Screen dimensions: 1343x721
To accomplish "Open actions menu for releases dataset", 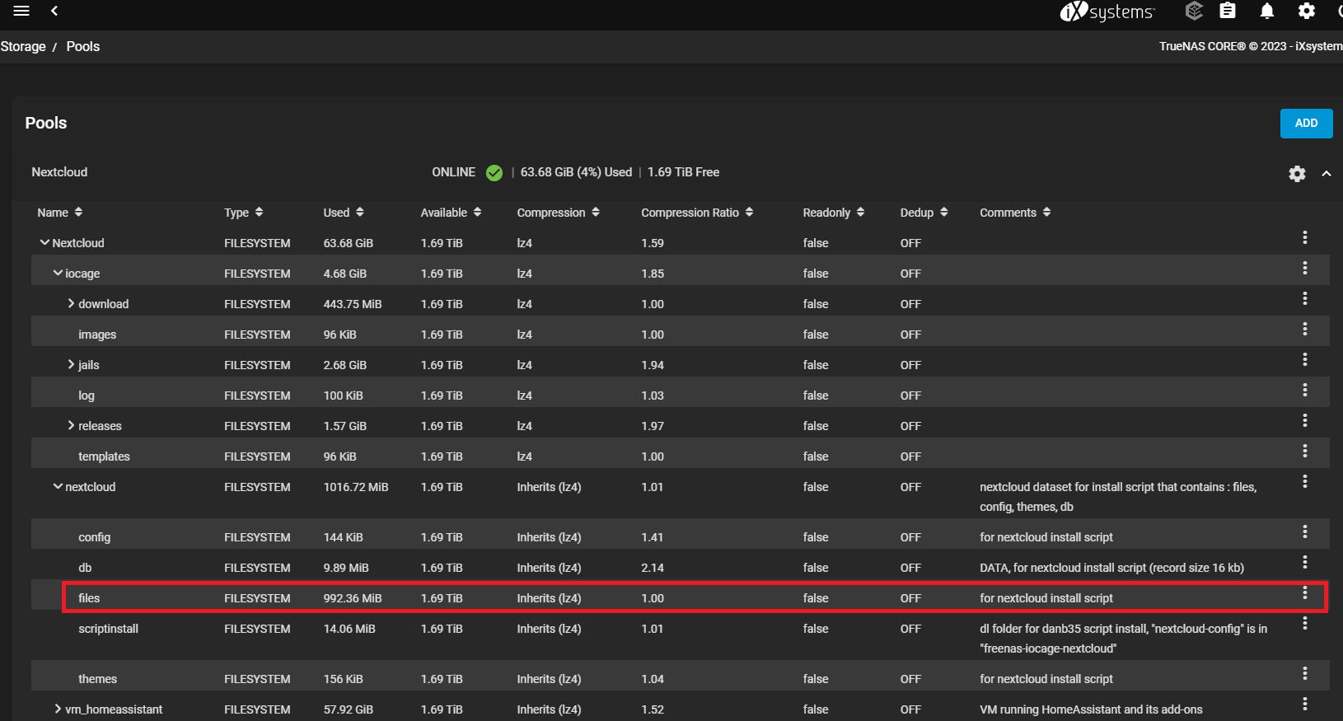I will [1305, 420].
